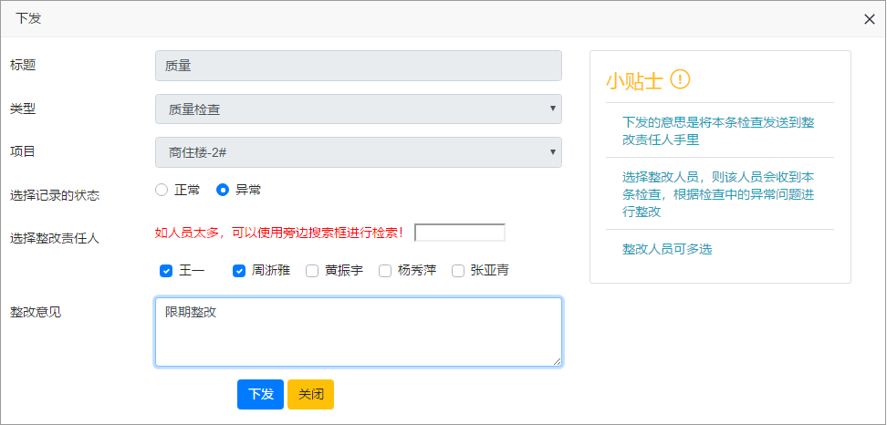Screen dimensions: 887x425
Task: Expand the 项目 dropdown showing 商住楼-2#
Action: 359,152
